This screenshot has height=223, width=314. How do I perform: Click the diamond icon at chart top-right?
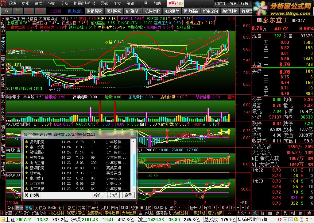[x=229, y=19]
